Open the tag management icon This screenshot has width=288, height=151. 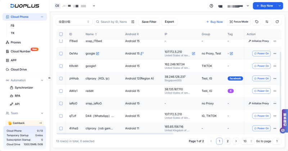coord(257,22)
